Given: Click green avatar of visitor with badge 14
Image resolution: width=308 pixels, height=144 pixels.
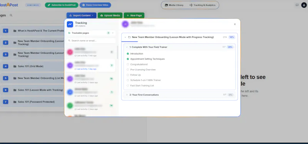Looking at the screenshot, I should pyautogui.click(x=70, y=105).
